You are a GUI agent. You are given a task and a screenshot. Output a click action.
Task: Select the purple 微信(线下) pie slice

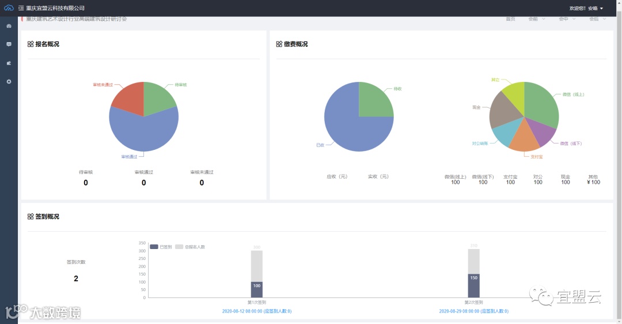pos(543,131)
